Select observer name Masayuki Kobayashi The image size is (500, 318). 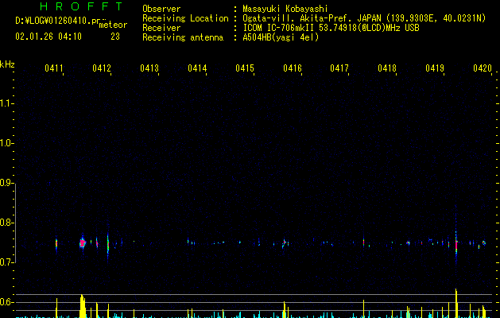(x=285, y=9)
